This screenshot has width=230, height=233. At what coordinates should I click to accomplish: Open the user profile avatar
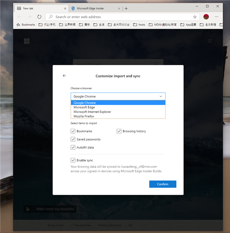coord(206,17)
